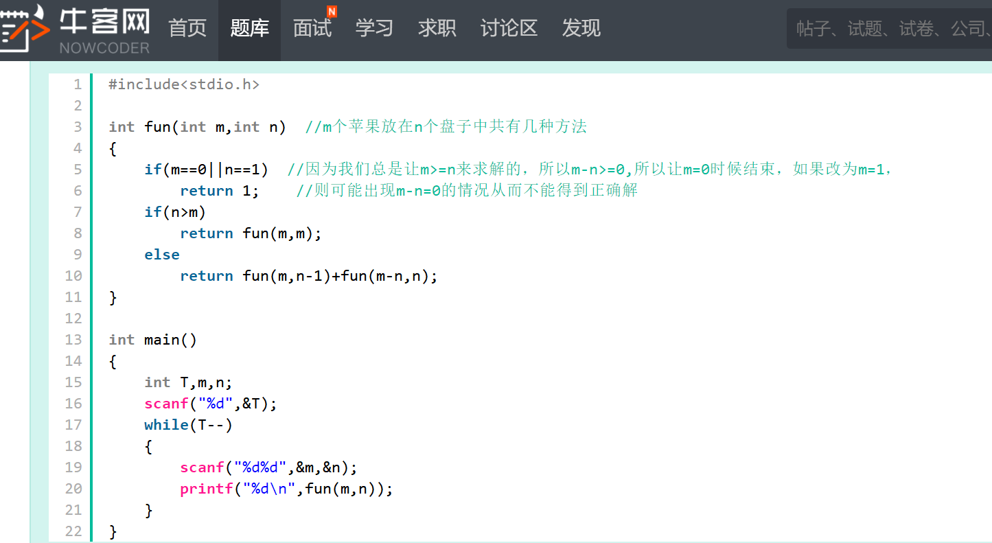This screenshot has width=992, height=543.
Task: Click the 'return fun(m,m);' statement
Action: (x=251, y=233)
